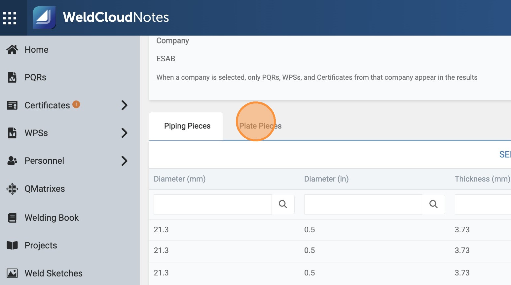Click the WeldCloud Notes logo icon
This screenshot has width=511, height=285.
(45, 18)
